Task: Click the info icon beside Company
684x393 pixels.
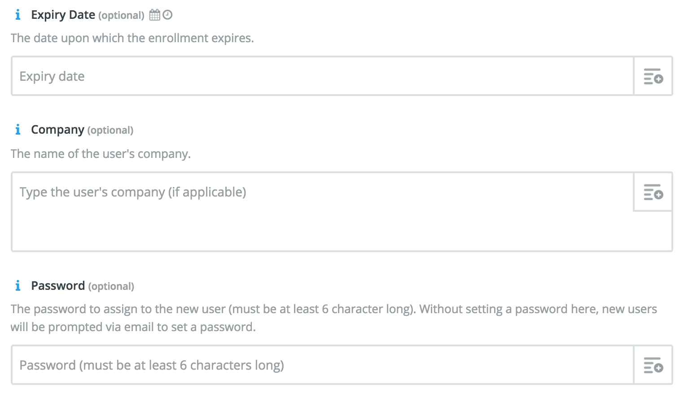Action: (x=18, y=130)
